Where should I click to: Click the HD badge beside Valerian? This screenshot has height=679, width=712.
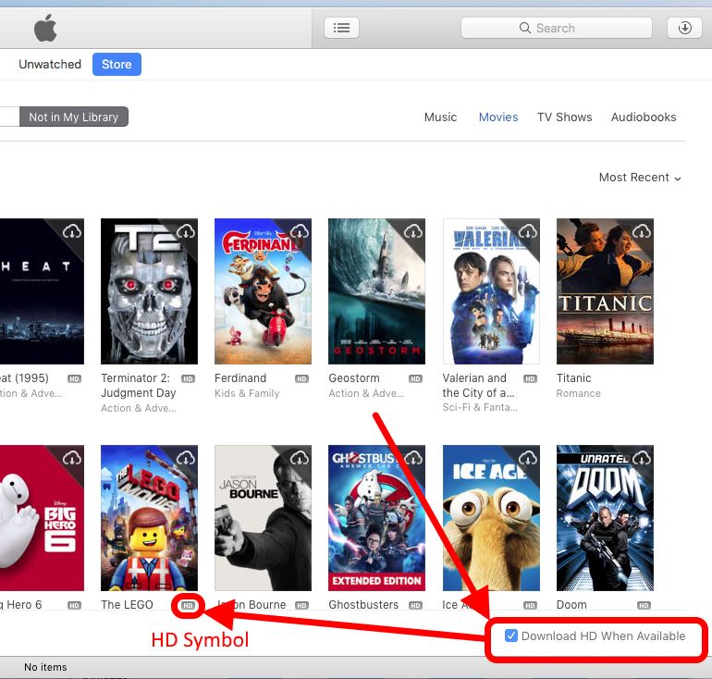pos(530,378)
